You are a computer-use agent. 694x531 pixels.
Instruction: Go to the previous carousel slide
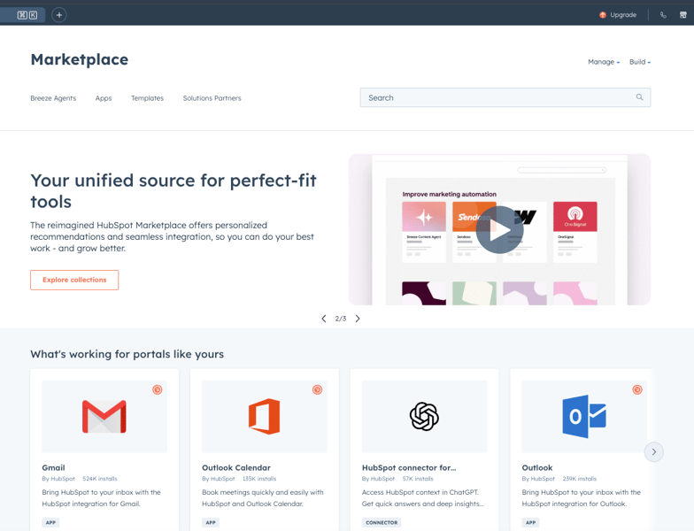pyautogui.click(x=324, y=319)
